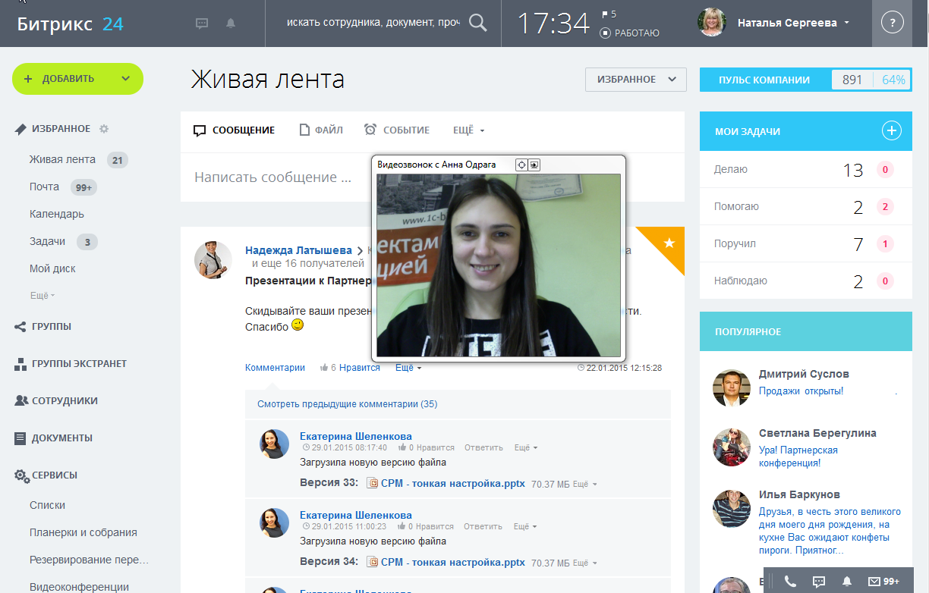The image size is (929, 593).
Task: Open Видеоконференции in the sidebar
Action: 79,587
